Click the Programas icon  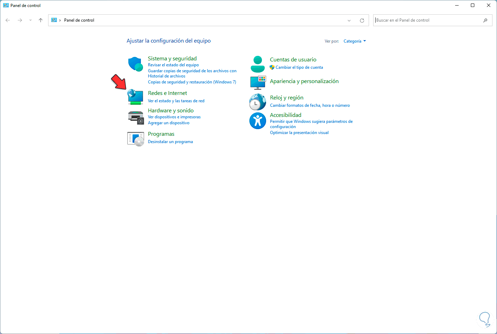coord(136,139)
